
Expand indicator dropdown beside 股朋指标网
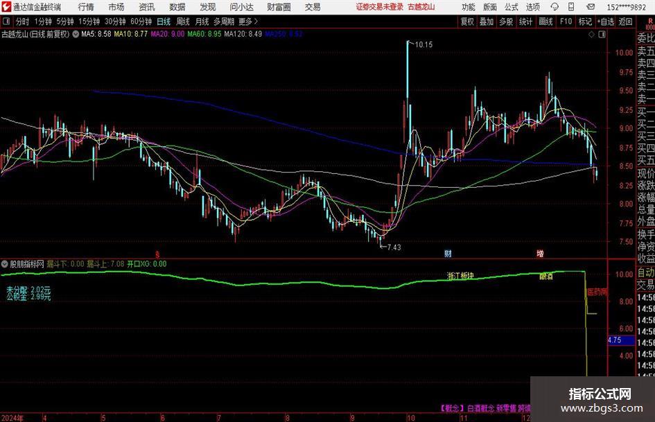point(5,264)
